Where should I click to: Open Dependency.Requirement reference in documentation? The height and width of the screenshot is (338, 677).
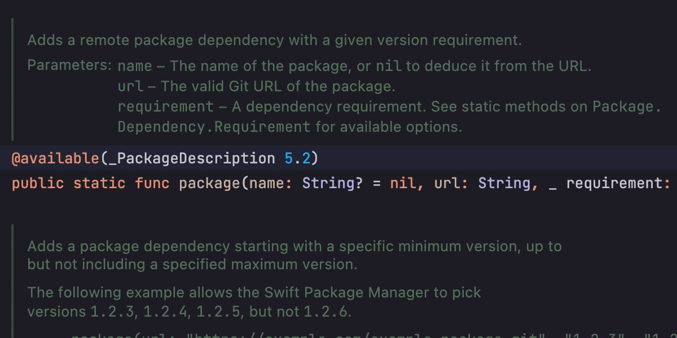214,127
